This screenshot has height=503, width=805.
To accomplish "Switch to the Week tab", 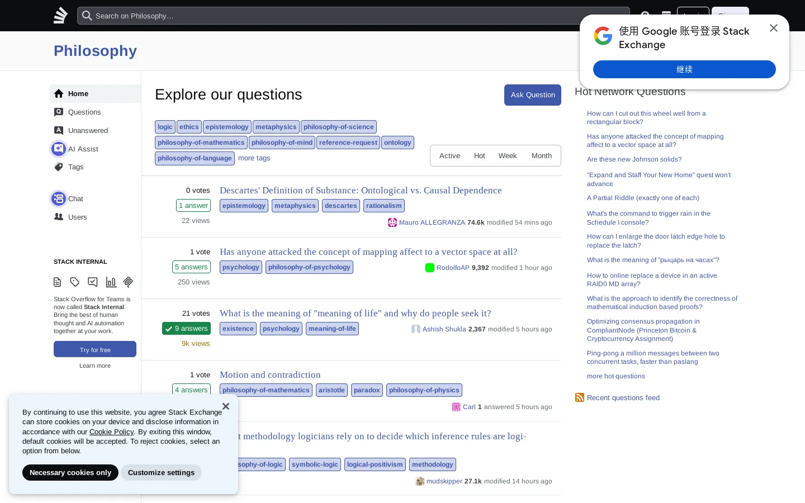I will 508,156.
